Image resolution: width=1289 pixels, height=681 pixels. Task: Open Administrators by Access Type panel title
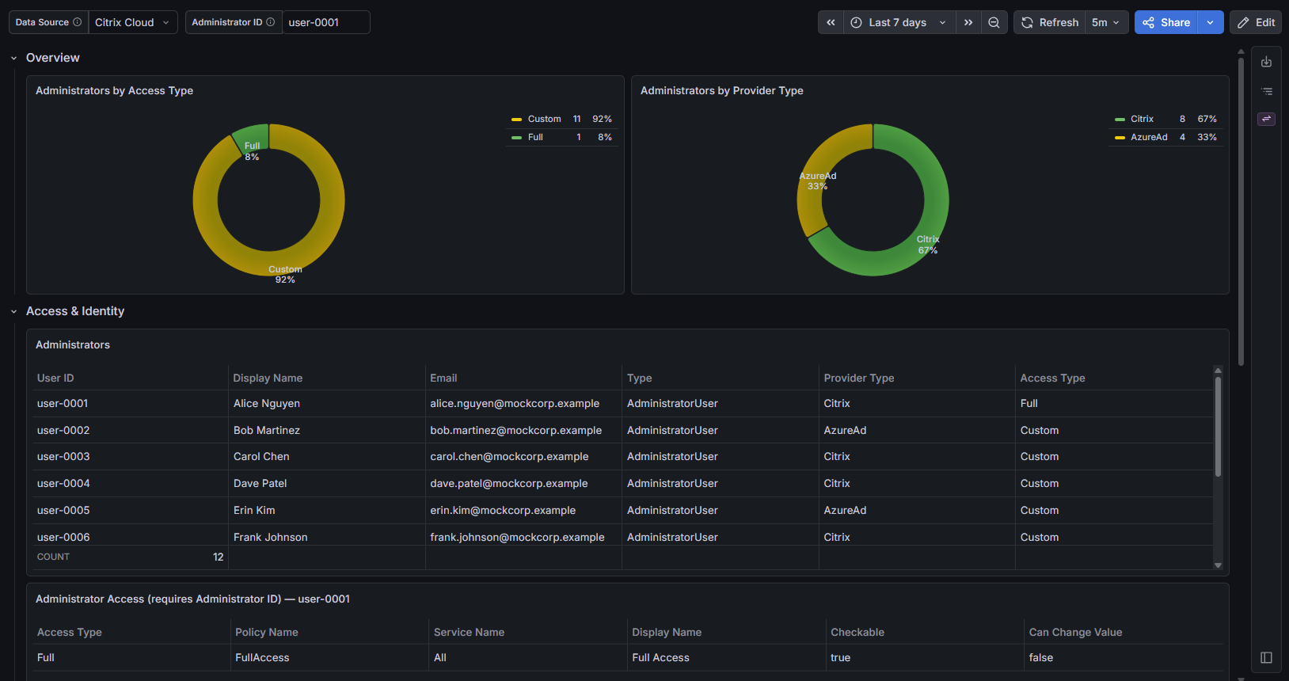[x=114, y=90]
